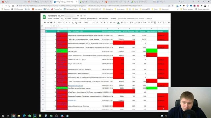
Task: Open Microsoft Edge from the taskbar
Action: click(x=24, y=116)
